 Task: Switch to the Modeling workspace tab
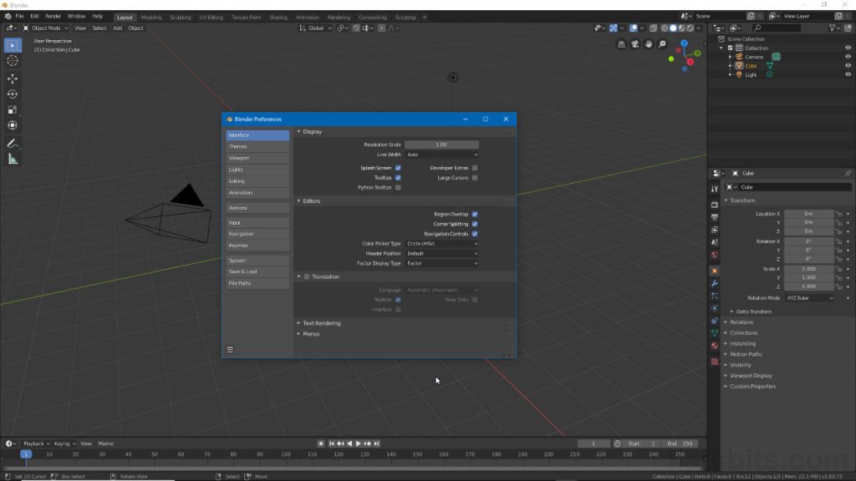(152, 17)
